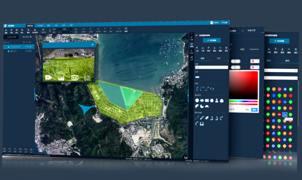Viewport: 302px width, 180px height.
Task: Select the arc curve line tool
Action: coord(202,89)
